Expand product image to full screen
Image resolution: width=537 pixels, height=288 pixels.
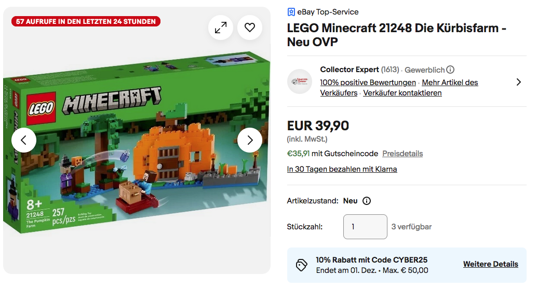point(221,28)
